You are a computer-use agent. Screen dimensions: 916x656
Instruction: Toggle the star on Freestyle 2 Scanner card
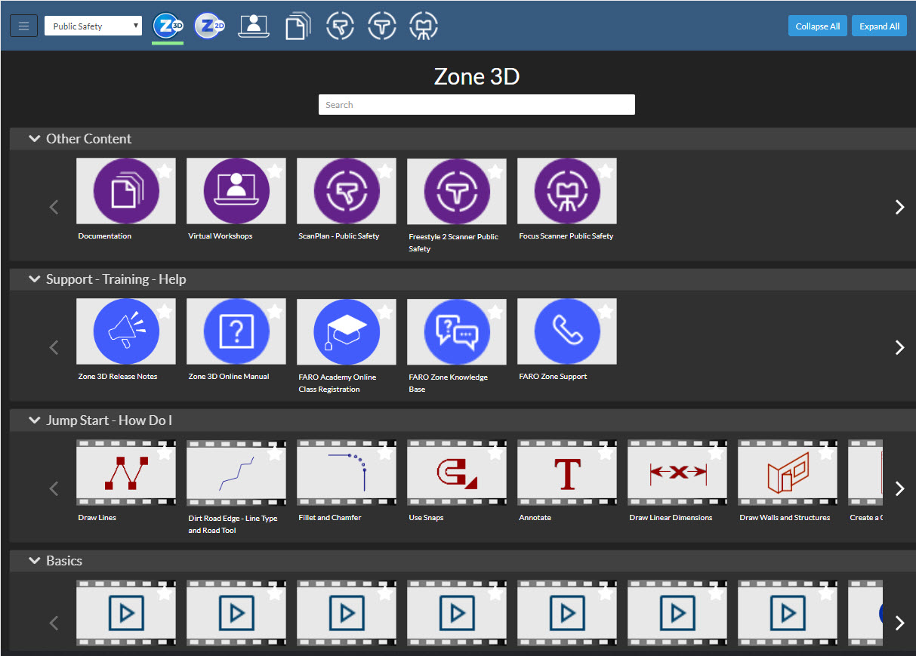click(495, 171)
